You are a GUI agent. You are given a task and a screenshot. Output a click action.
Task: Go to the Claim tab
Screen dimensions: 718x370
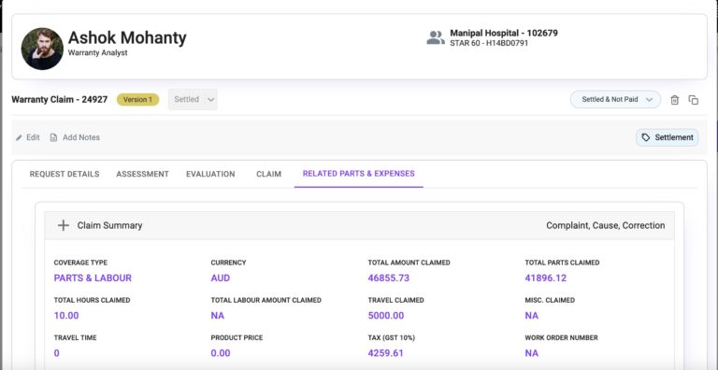[x=269, y=174]
